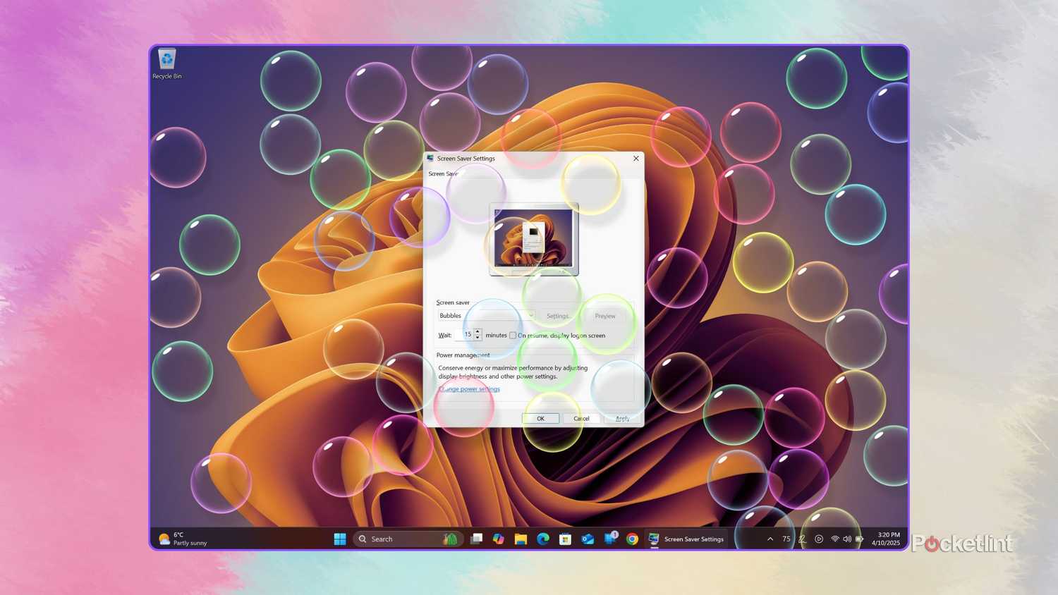Click the Change power settings link
The image size is (1058, 595).
point(468,388)
